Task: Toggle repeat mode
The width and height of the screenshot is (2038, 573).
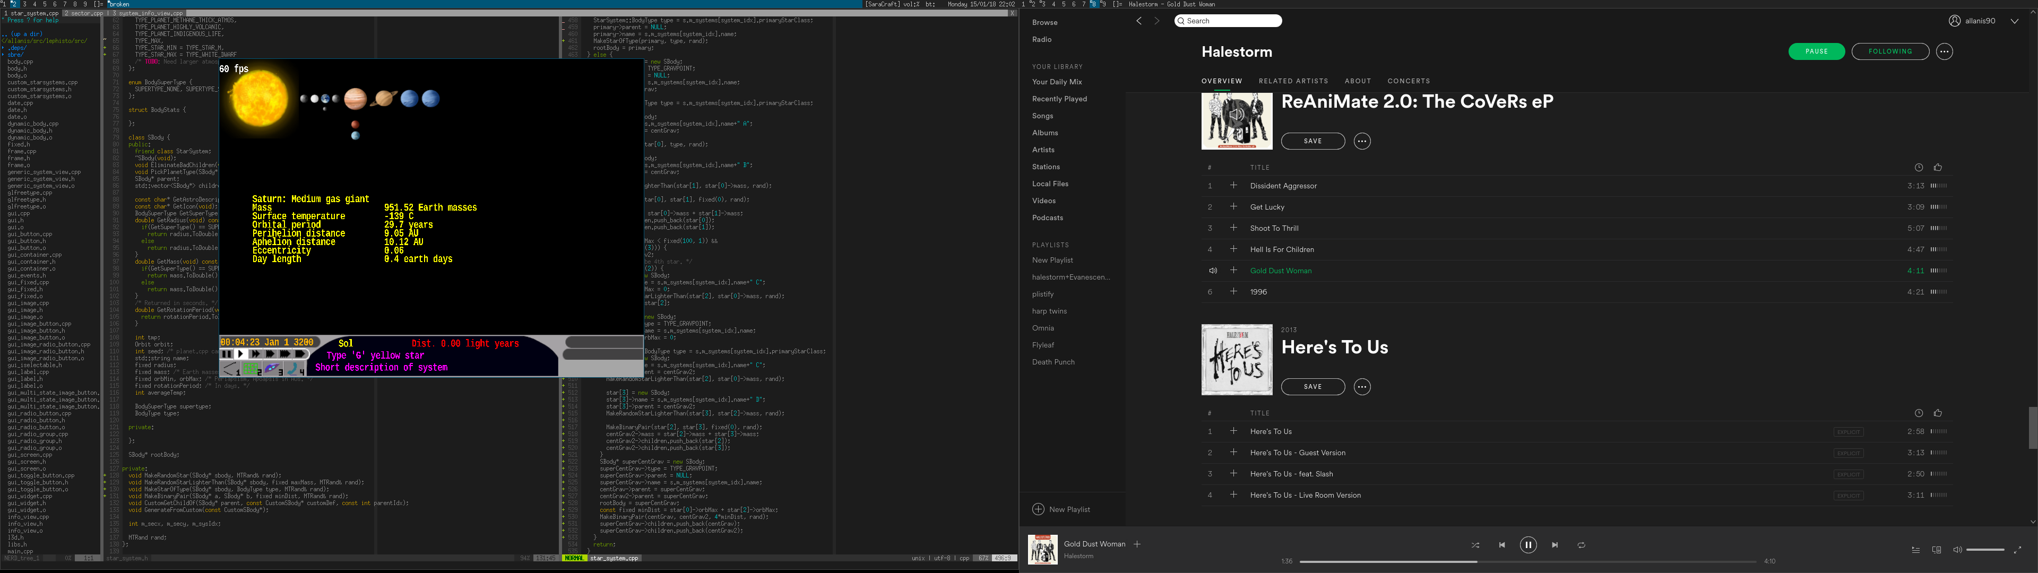Action: tap(1582, 545)
